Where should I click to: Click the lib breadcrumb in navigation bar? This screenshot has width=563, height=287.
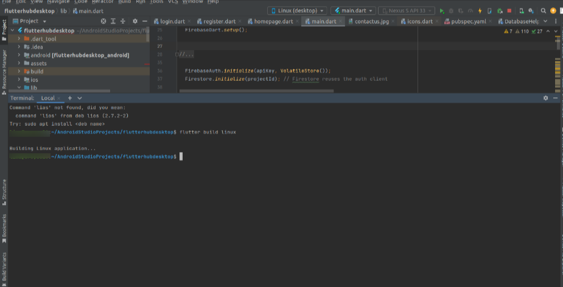(64, 11)
